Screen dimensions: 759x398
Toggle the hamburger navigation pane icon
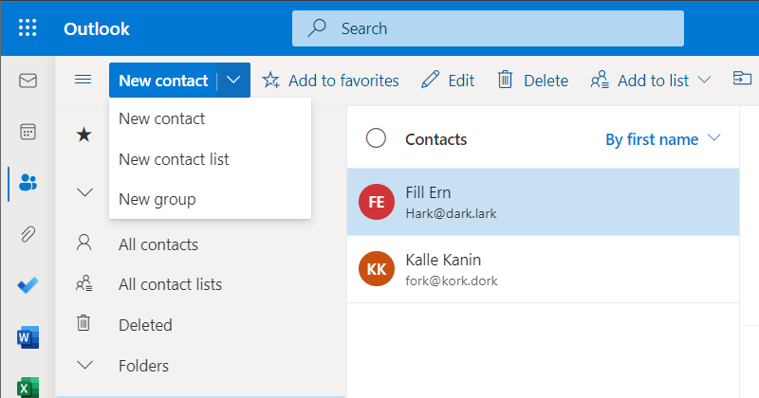coord(83,80)
